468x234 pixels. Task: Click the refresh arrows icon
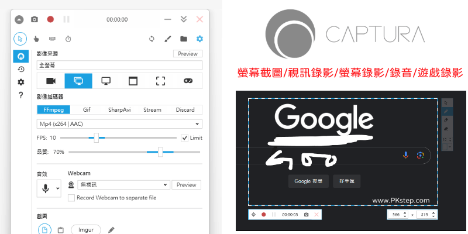(152, 39)
